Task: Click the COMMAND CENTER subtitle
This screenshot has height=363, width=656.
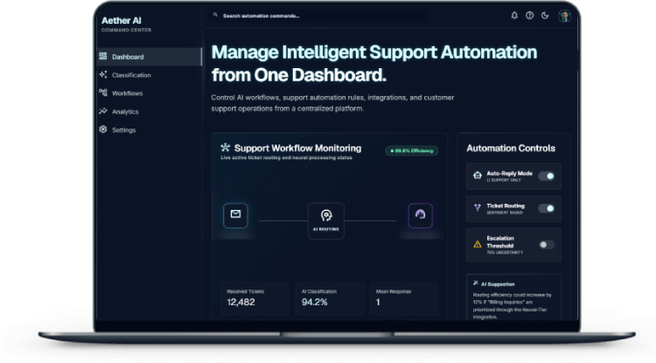Action: pyautogui.click(x=126, y=30)
